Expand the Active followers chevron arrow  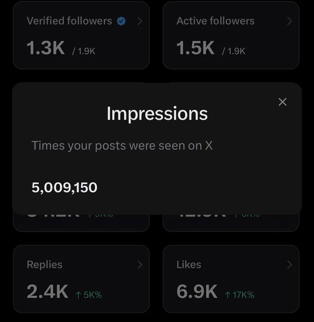point(289,21)
